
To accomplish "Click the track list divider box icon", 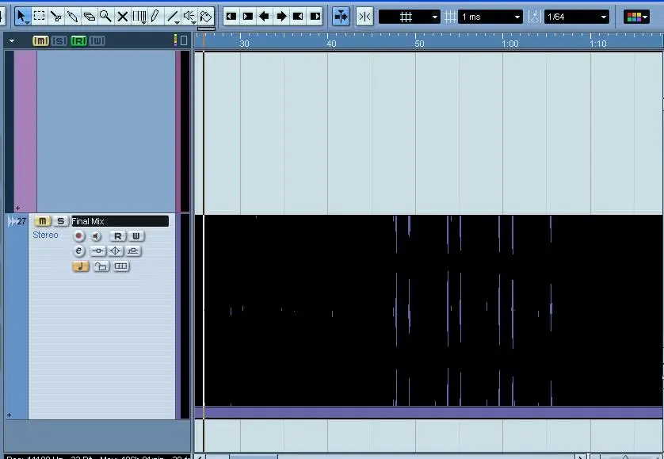I will point(184,40).
